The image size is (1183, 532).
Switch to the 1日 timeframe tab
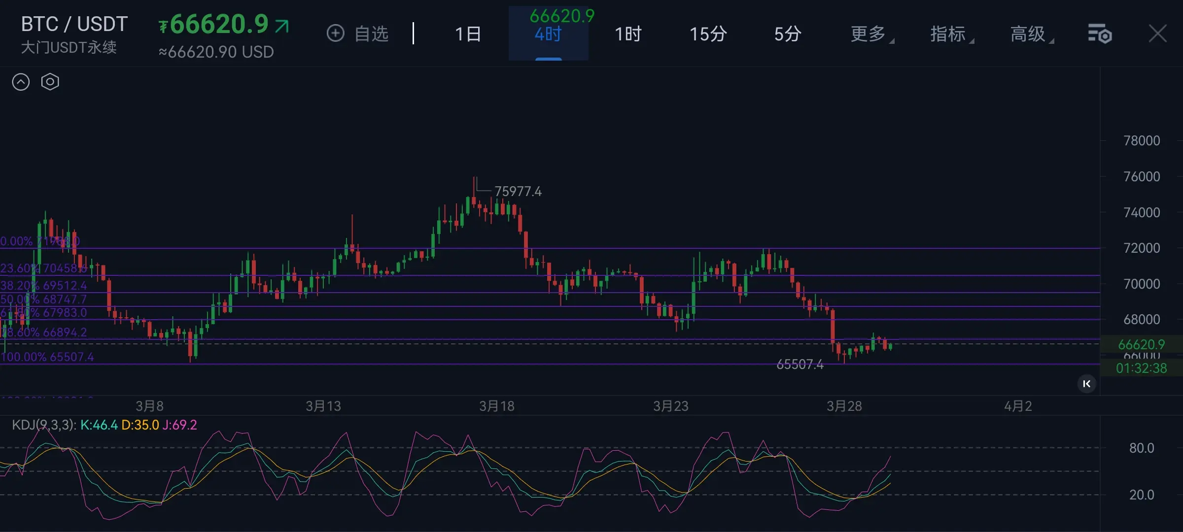(468, 34)
